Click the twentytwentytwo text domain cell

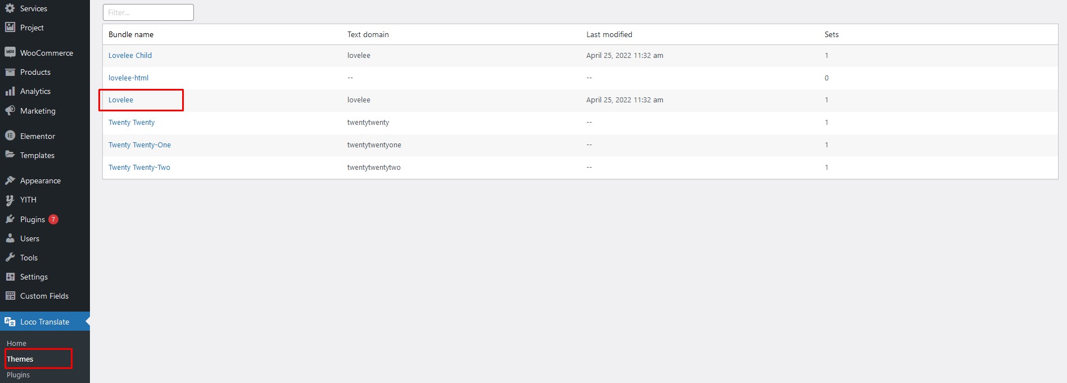tap(374, 167)
